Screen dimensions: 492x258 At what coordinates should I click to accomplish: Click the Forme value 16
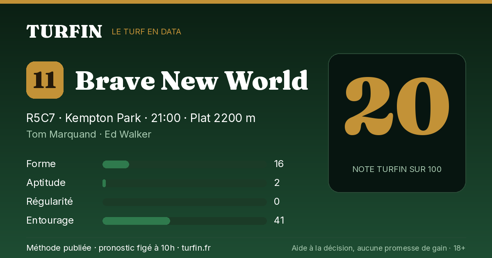pyautogui.click(x=279, y=164)
